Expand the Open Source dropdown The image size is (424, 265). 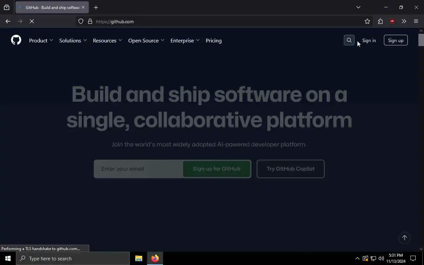pyautogui.click(x=146, y=40)
